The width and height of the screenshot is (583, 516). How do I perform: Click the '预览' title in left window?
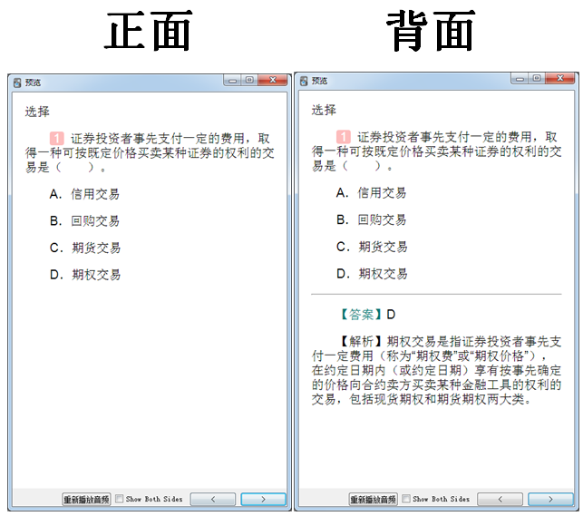pyautogui.click(x=33, y=83)
